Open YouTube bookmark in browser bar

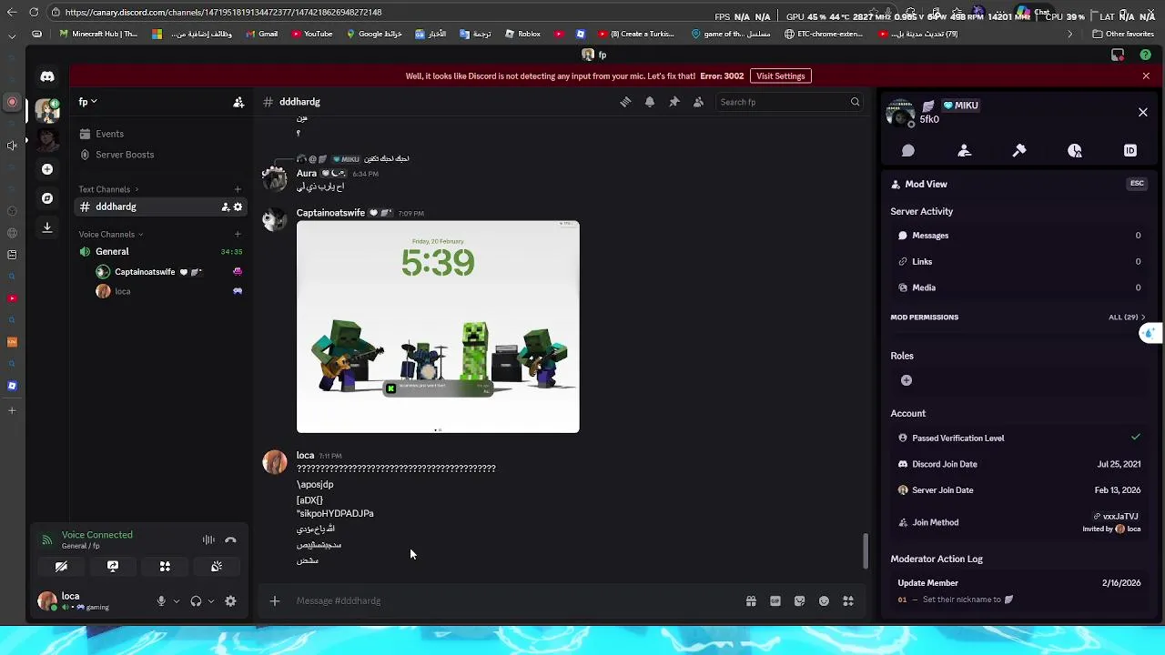point(312,35)
